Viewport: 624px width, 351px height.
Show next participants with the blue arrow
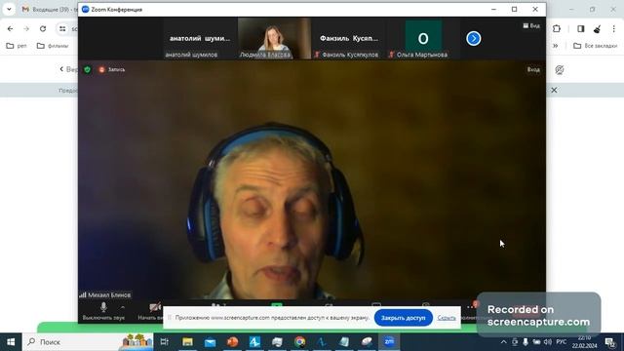coord(473,39)
